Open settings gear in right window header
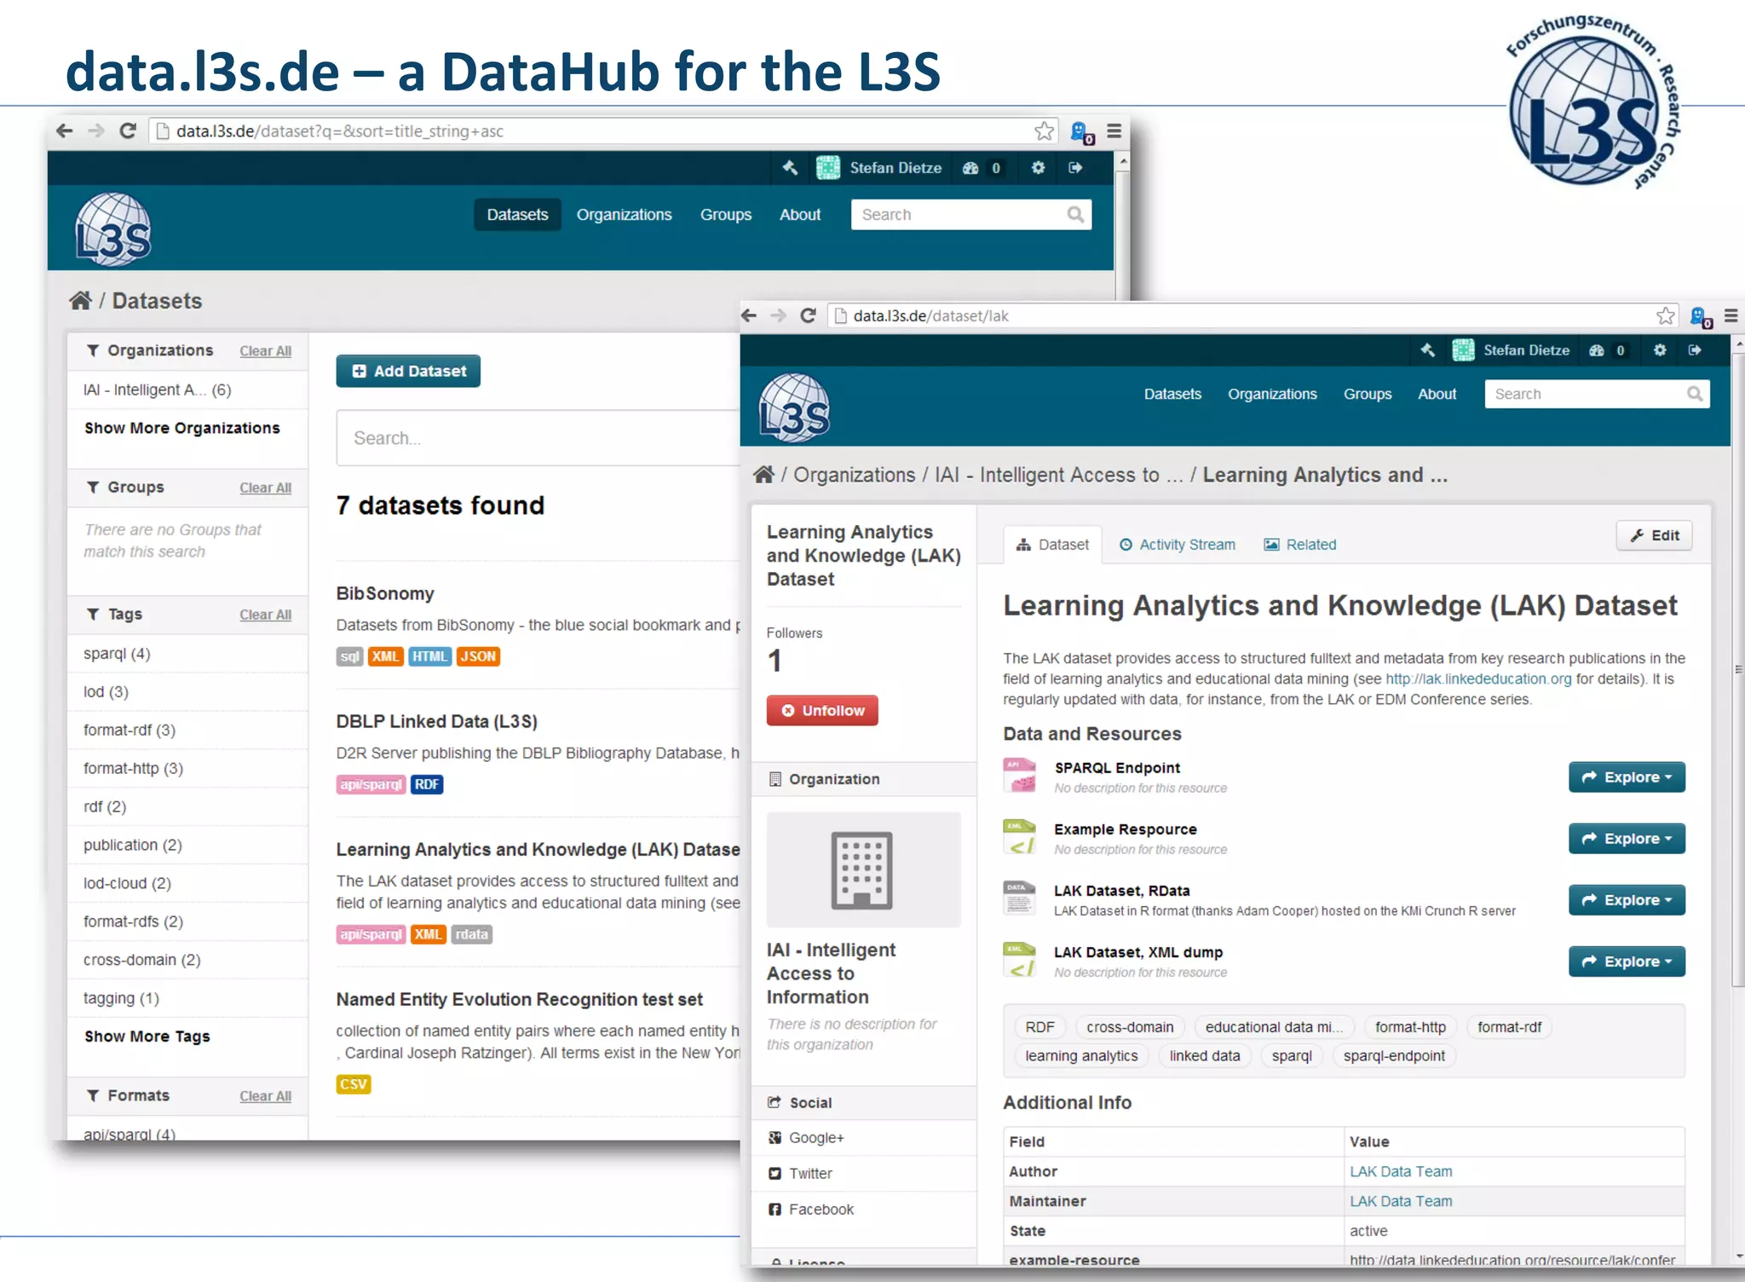The image size is (1745, 1282). coord(1660,349)
